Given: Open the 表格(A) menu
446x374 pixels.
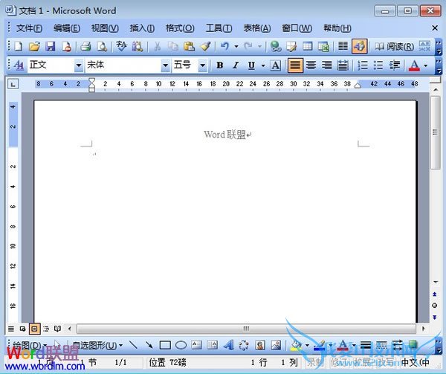Looking at the screenshot, I should (257, 28).
